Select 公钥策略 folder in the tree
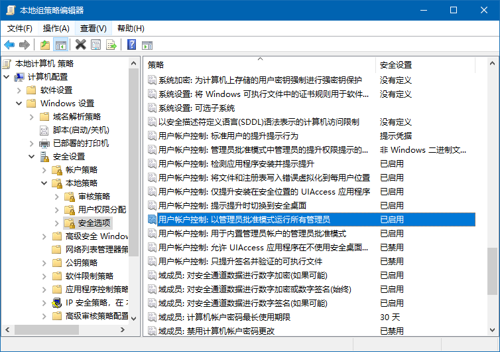500x352 pixels. click(81, 263)
